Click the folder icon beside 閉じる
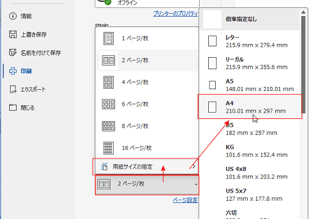The height and width of the screenshot is (219, 321). pos(13,107)
